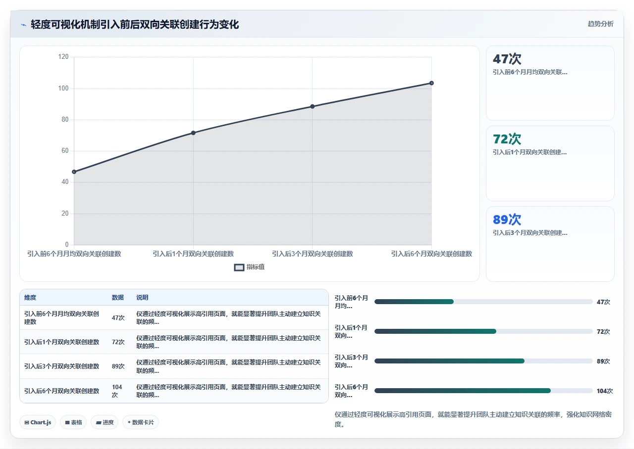Click the progress bar for 72次

click(483, 331)
